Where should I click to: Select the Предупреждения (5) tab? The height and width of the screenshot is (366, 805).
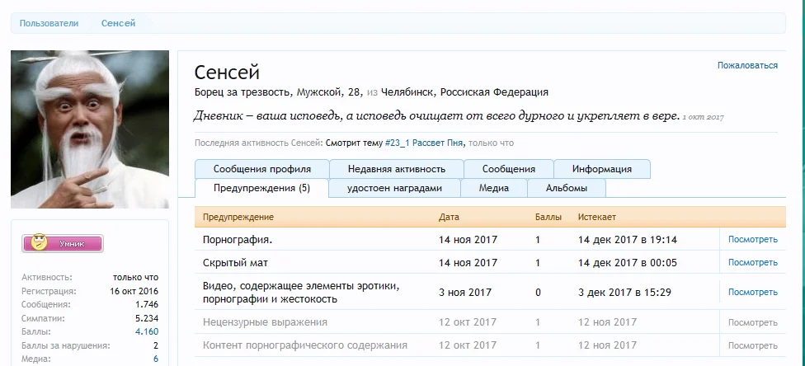(x=261, y=188)
